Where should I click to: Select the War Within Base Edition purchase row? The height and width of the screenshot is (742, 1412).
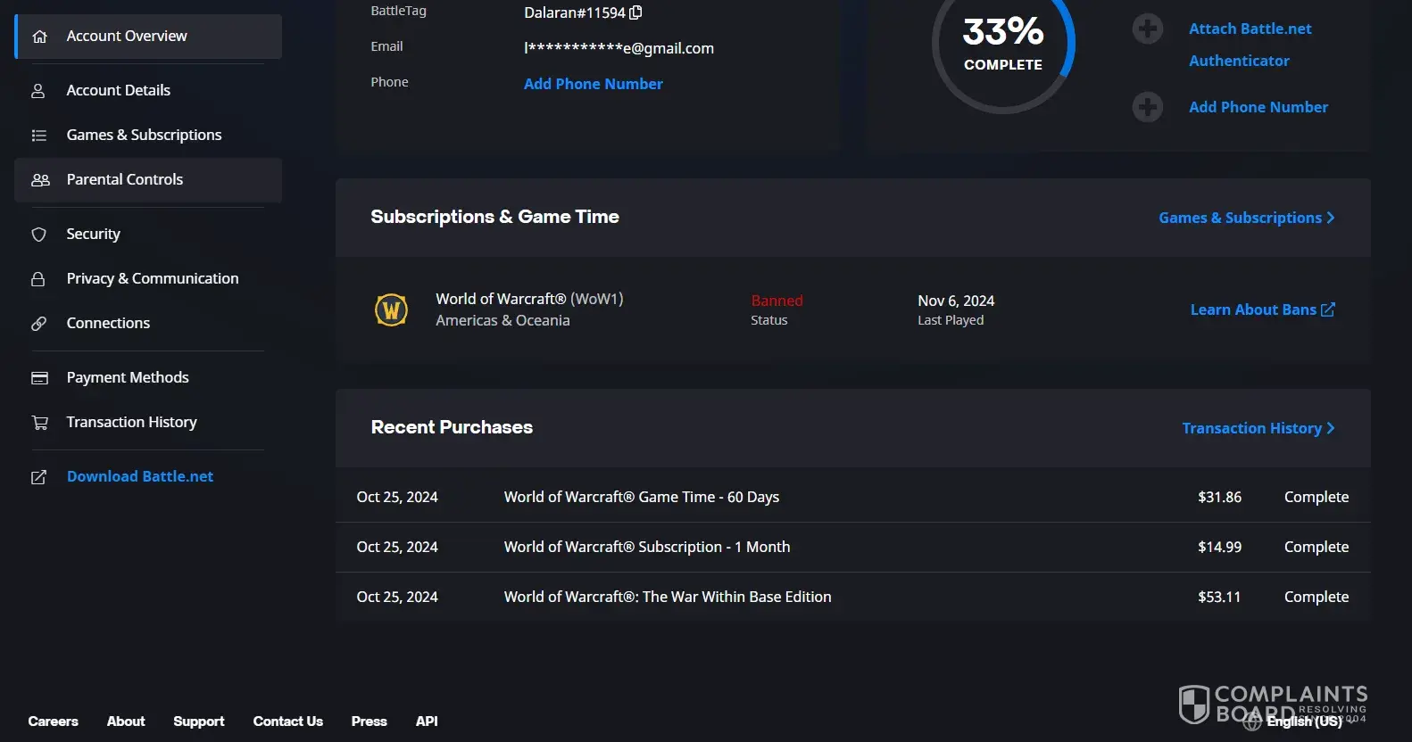(668, 597)
